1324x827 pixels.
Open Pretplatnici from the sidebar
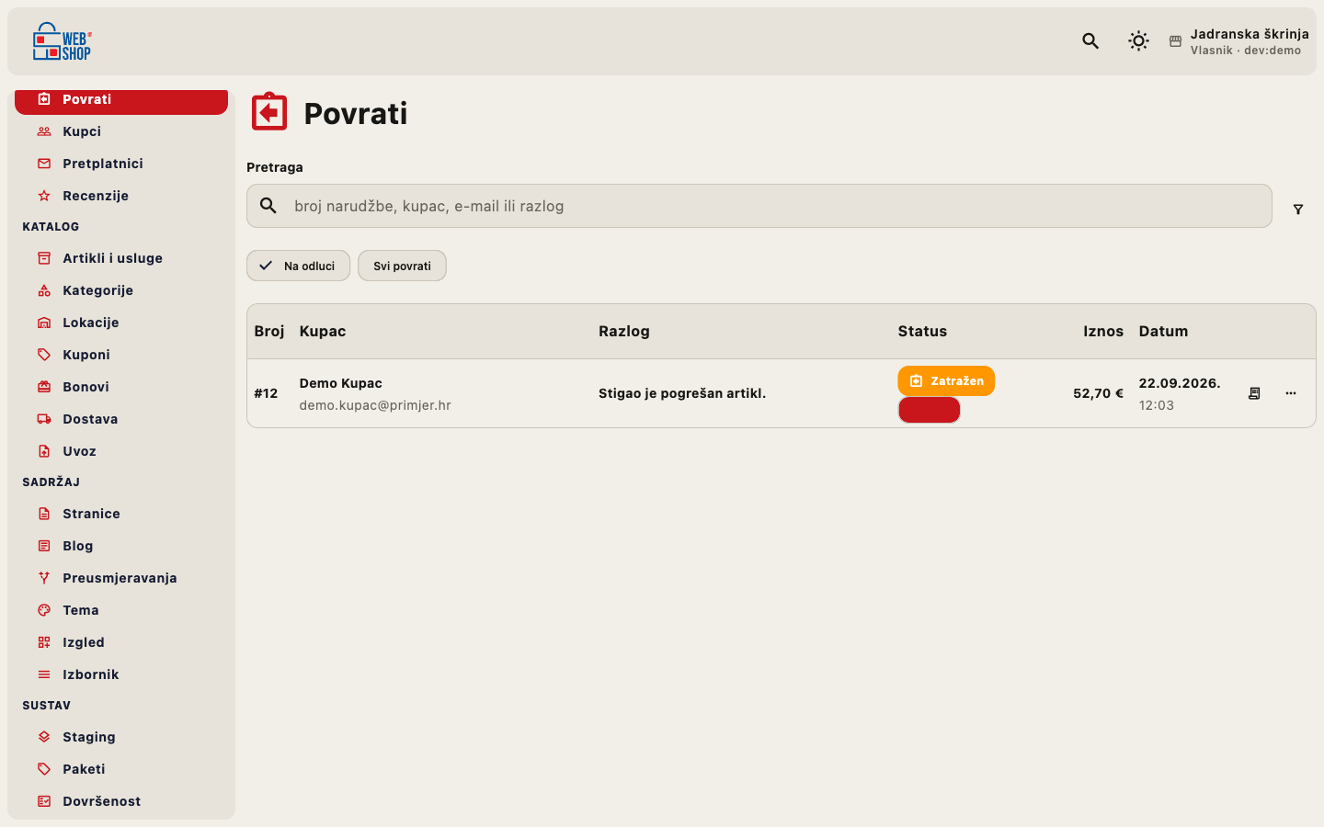coord(121,164)
